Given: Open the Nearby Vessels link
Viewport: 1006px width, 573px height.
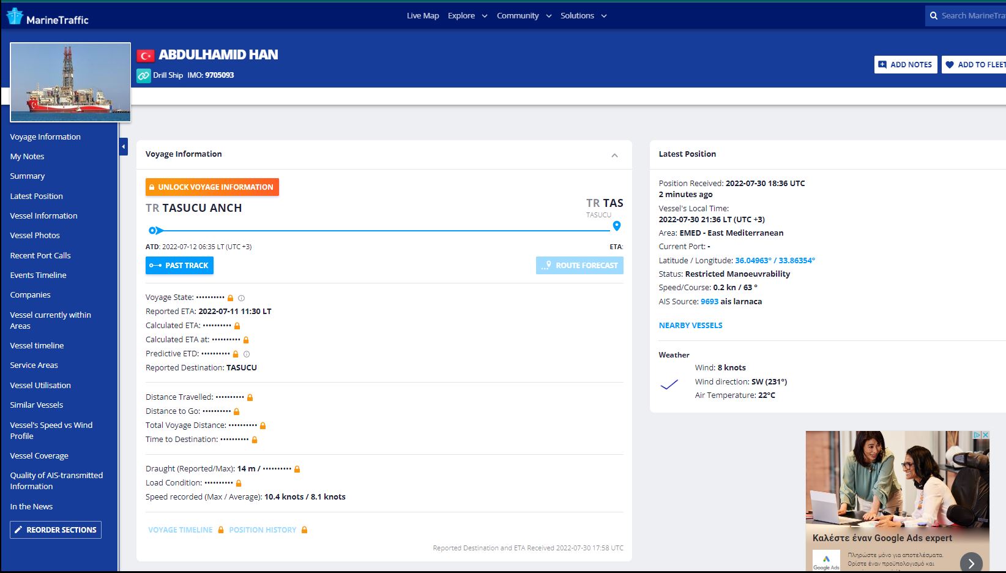Looking at the screenshot, I should click(x=690, y=326).
